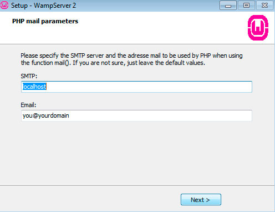
Task: Click the 'PHP mail parameters' heading
Action: click(x=45, y=21)
